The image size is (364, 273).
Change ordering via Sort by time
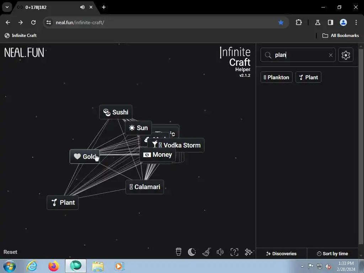pos(332,253)
